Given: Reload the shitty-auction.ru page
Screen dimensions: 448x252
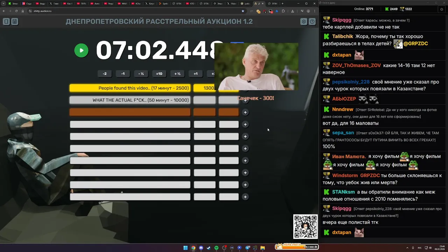Looking at the screenshot, I should [16, 11].
